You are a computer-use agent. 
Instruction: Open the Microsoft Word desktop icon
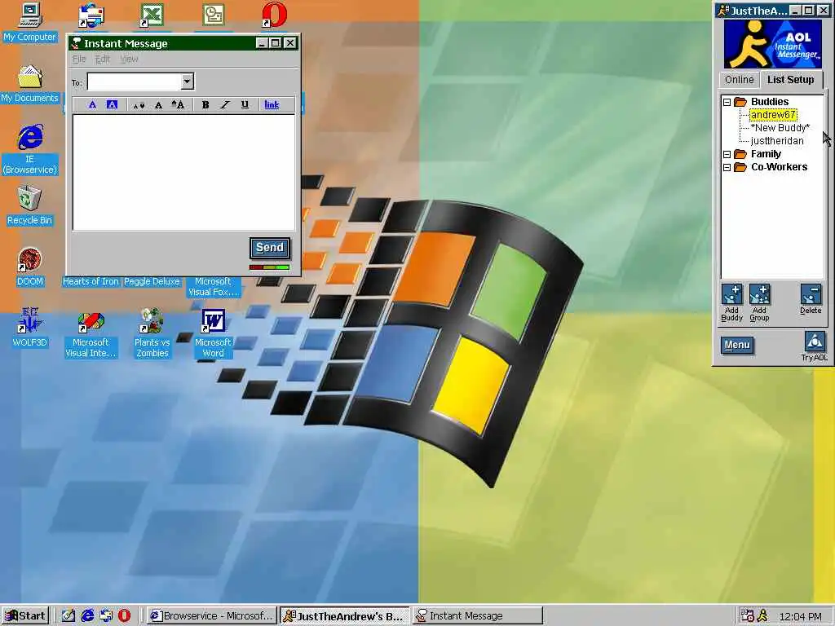(x=213, y=333)
